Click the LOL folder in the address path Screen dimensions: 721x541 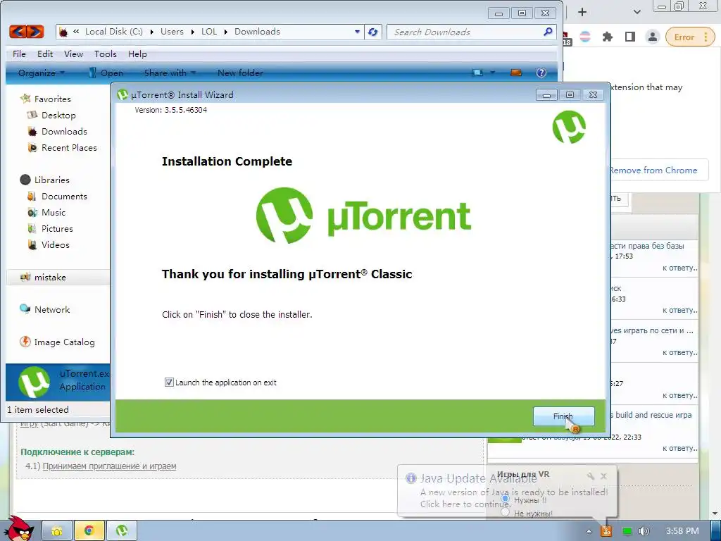(x=208, y=32)
